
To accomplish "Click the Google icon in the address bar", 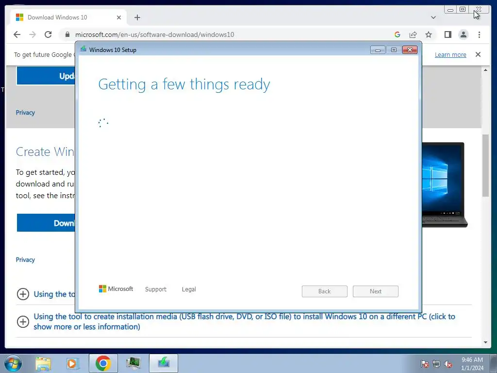I will tap(397, 34).
